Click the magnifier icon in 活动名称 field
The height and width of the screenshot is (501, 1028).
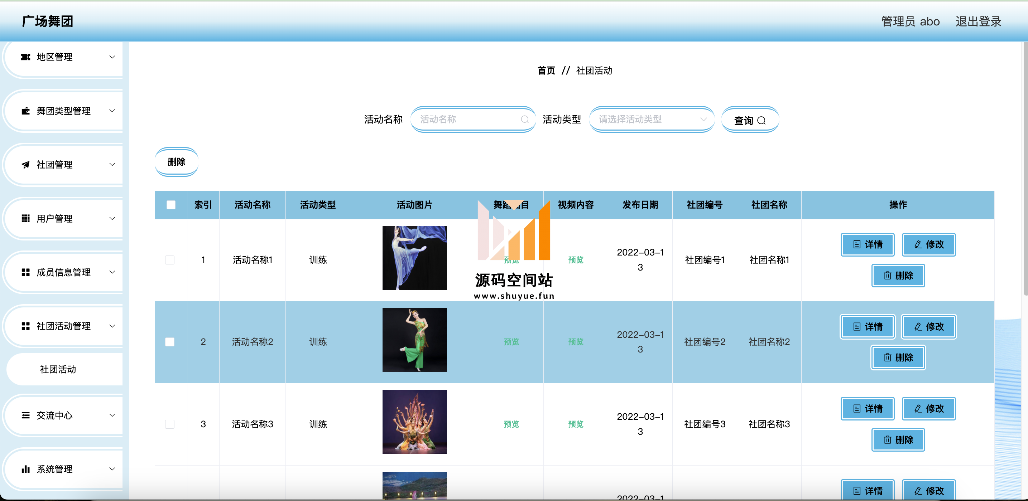coord(525,119)
